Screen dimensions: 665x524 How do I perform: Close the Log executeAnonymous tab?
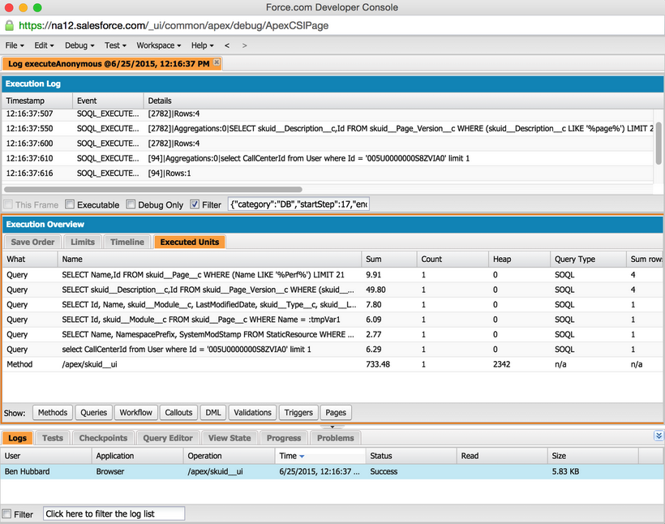click(x=217, y=62)
